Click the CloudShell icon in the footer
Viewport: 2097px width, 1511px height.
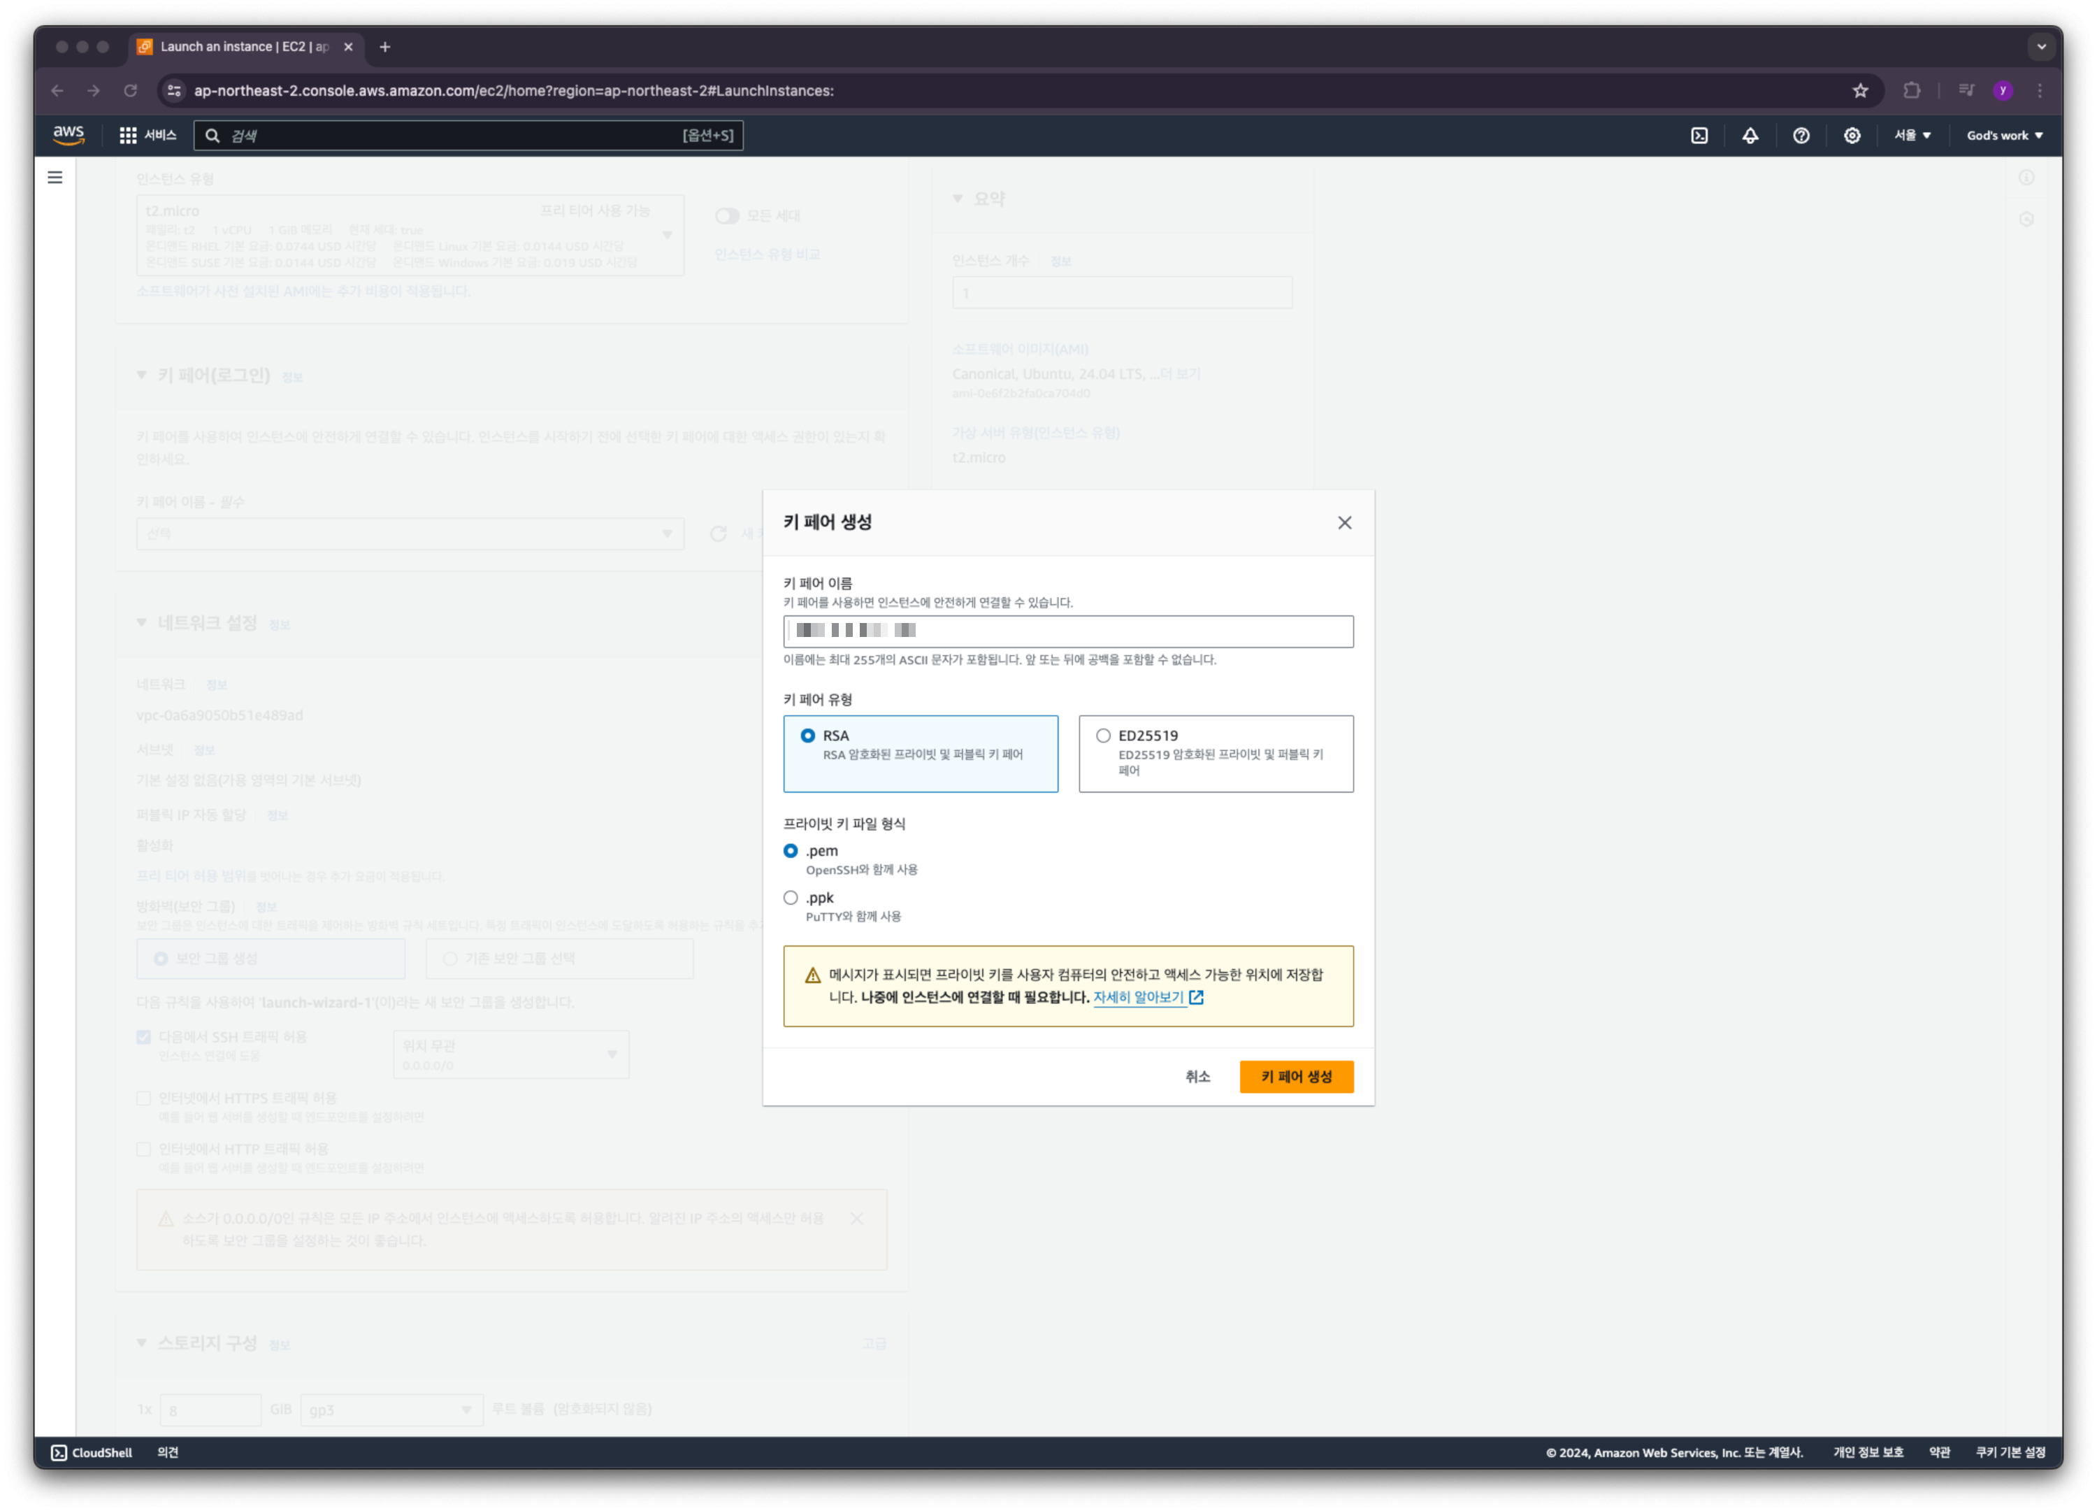59,1452
